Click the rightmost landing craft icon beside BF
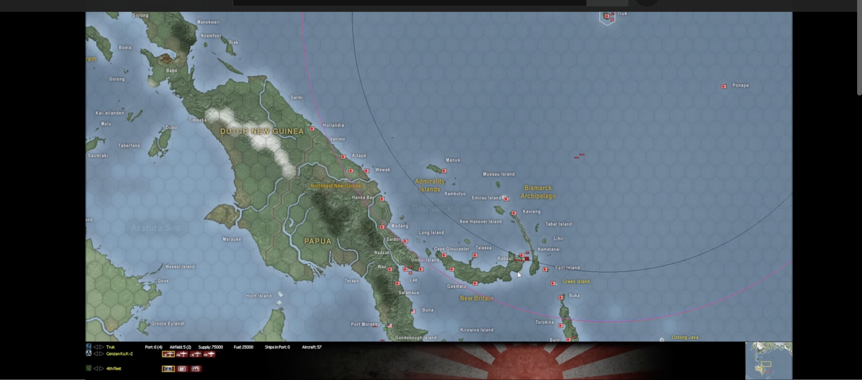The width and height of the screenshot is (862, 380). (x=196, y=369)
